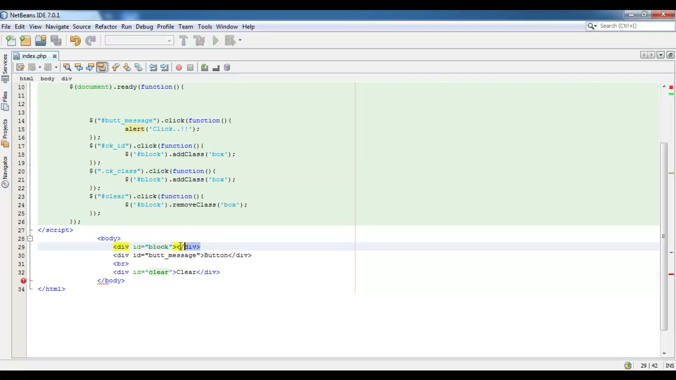Open the Tools menu
676x380 pixels.
pyautogui.click(x=204, y=26)
